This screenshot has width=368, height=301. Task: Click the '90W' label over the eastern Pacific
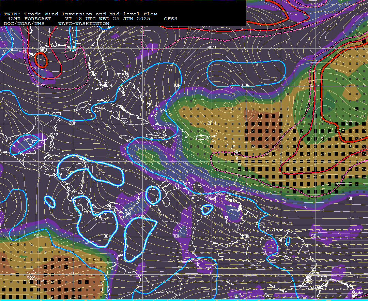click(39, 236)
